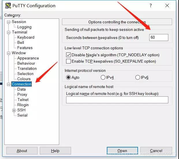Go to the Logging settings page
This screenshot has height=159, width=179.
coord(24,27)
